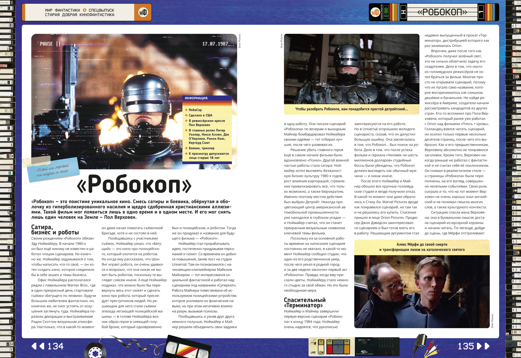Click the RoboCop entry in info box
The width and height of the screenshot is (521, 358).
point(195,110)
